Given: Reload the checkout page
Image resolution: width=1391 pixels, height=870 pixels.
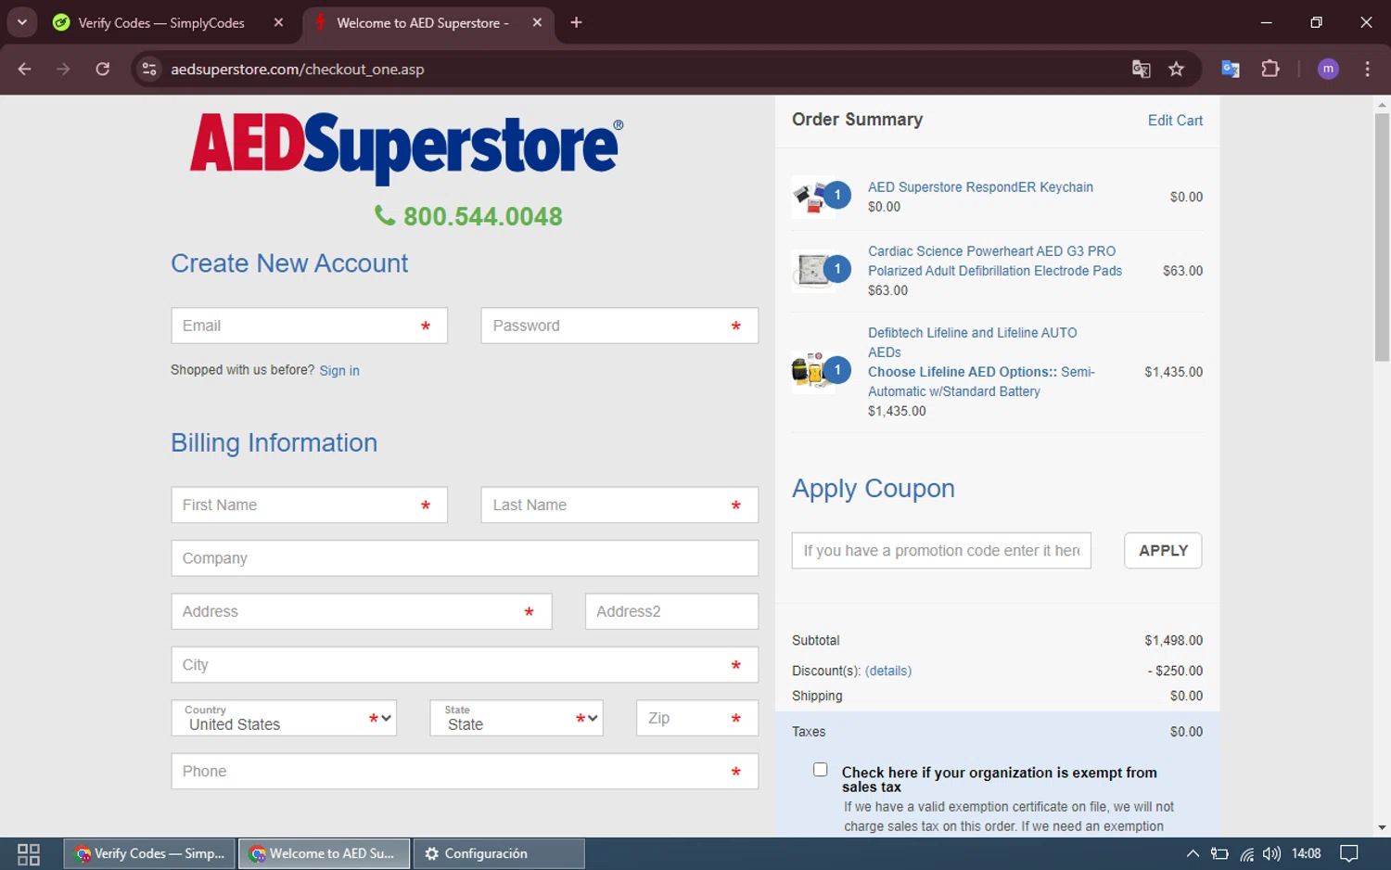Looking at the screenshot, I should click(103, 69).
